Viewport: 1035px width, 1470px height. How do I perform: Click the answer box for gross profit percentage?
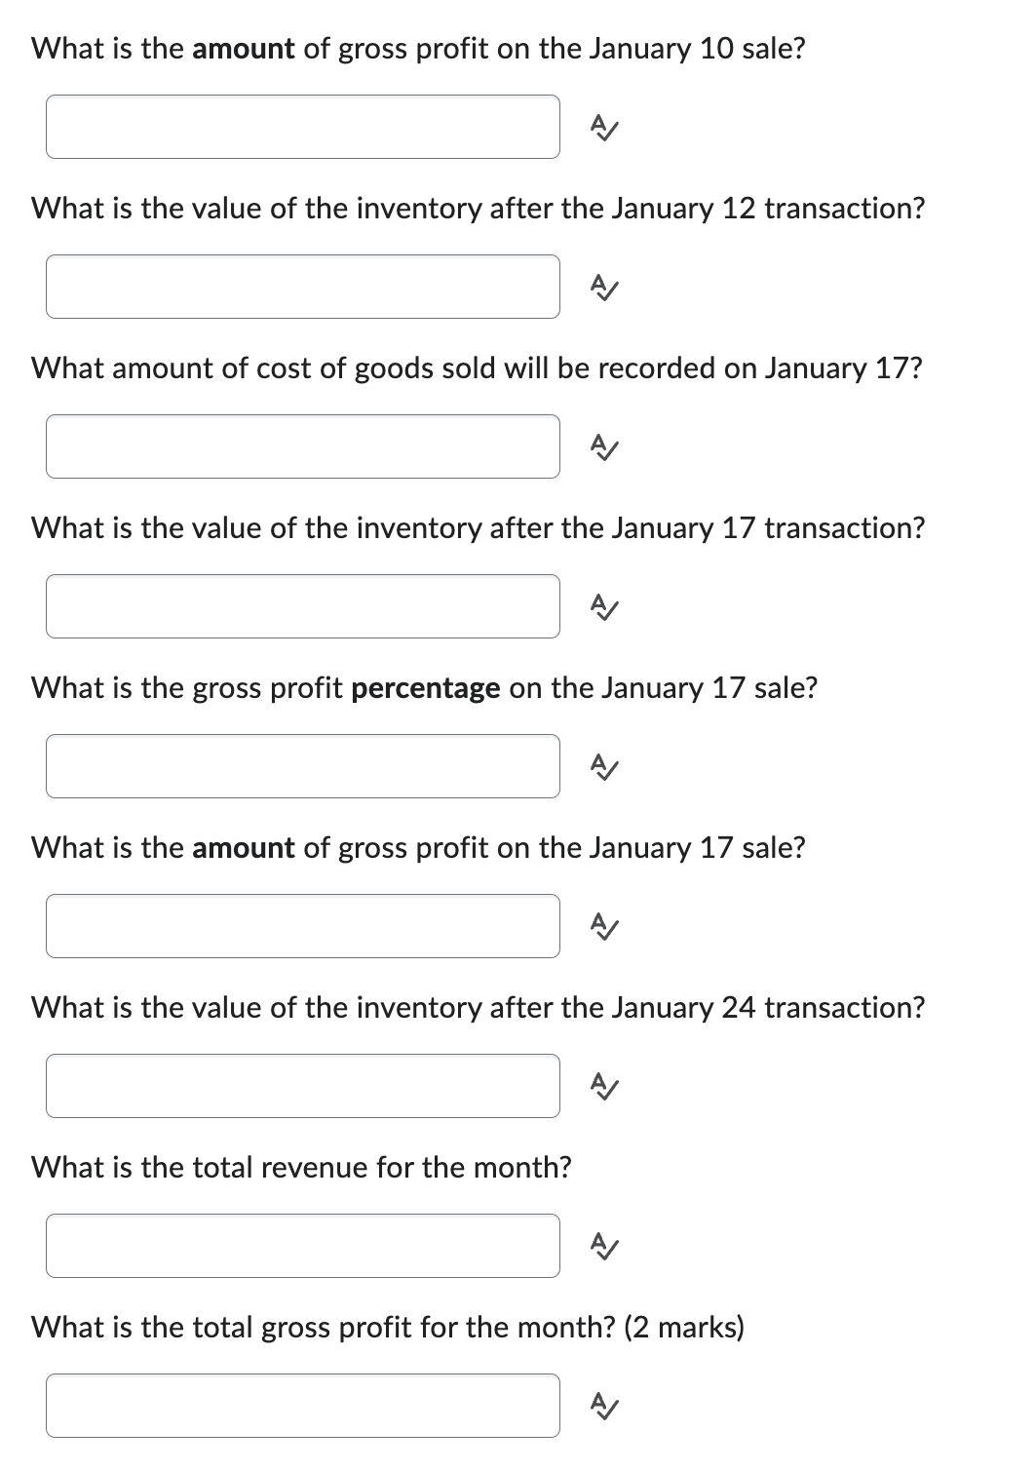302,767
